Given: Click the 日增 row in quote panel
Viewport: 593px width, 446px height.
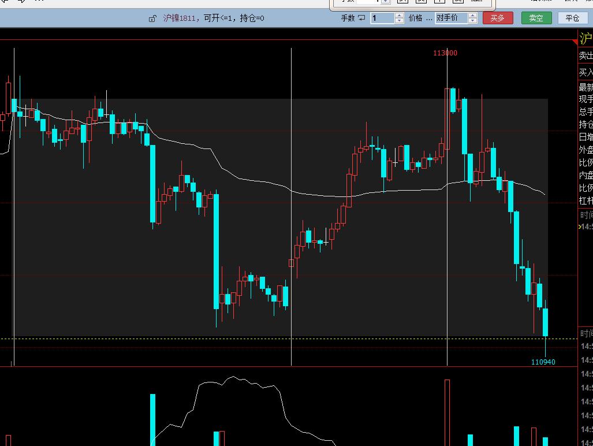Looking at the screenshot, I should point(585,137).
